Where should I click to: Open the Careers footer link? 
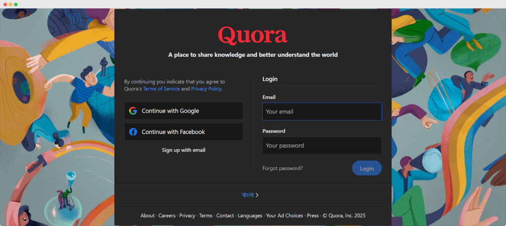pos(167,216)
